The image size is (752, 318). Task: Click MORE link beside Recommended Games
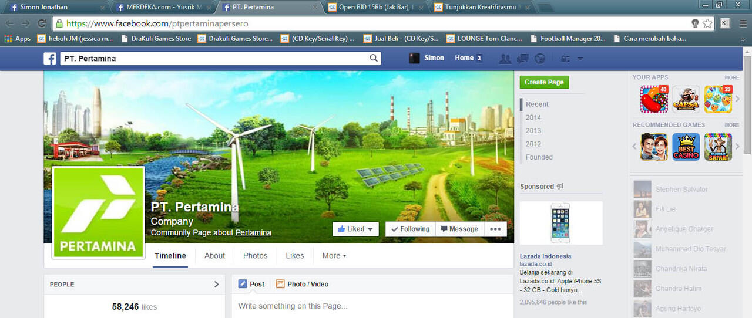tap(731, 125)
